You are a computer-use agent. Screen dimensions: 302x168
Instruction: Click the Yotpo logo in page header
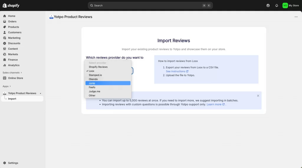tap(51, 17)
